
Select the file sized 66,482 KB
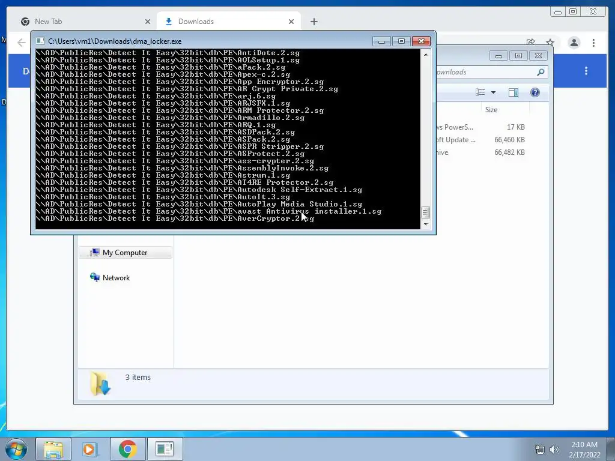point(482,152)
